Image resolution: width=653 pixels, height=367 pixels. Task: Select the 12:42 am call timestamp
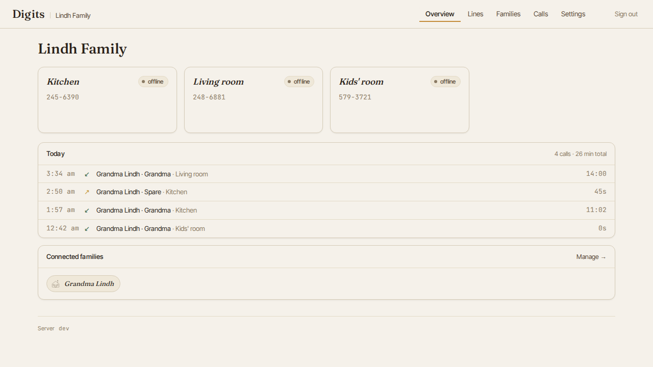(63, 228)
